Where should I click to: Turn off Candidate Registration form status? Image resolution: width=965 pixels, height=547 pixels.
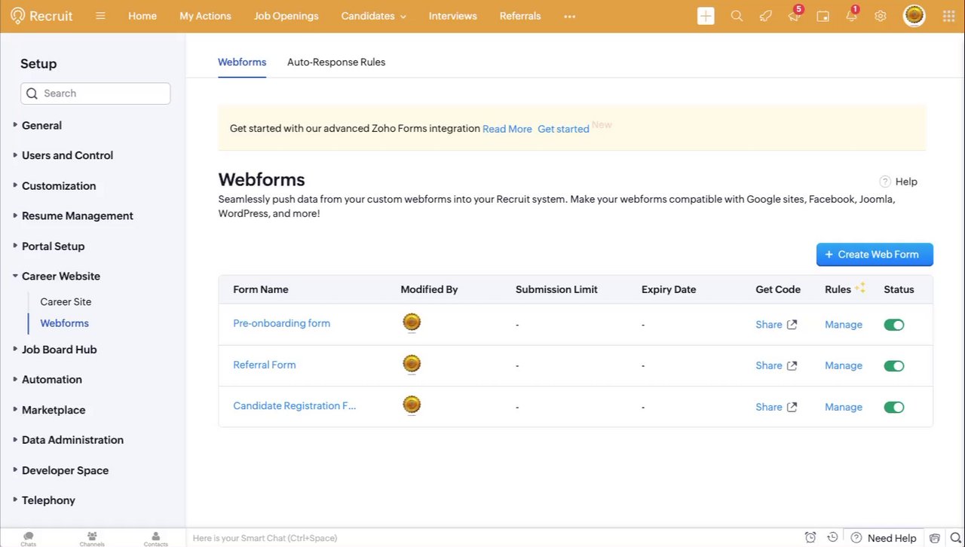tap(893, 407)
